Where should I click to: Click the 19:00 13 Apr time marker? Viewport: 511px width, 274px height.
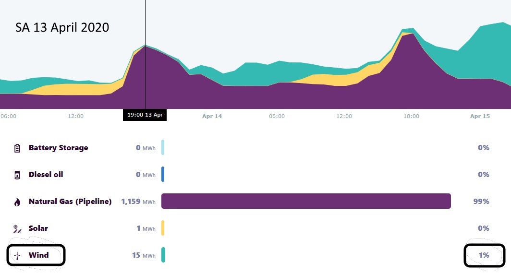point(145,115)
